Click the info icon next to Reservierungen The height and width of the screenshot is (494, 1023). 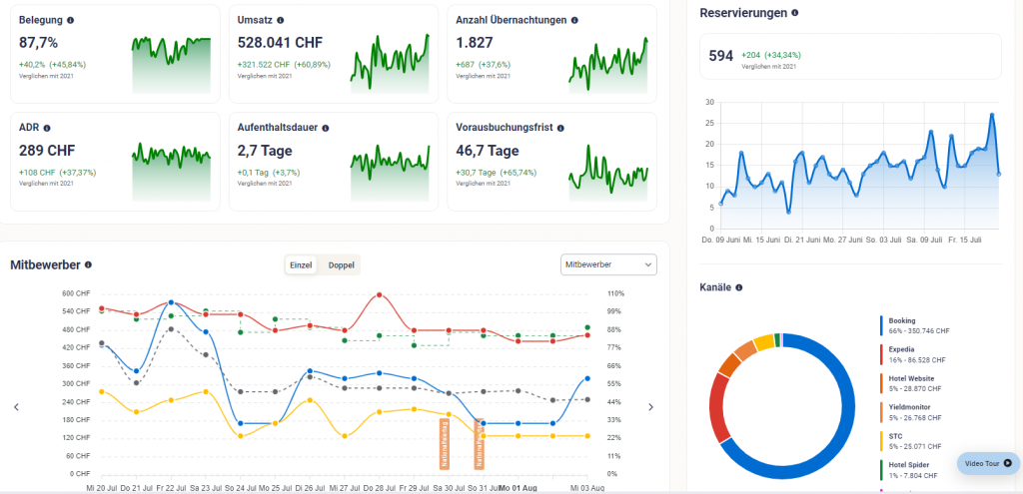tap(795, 13)
